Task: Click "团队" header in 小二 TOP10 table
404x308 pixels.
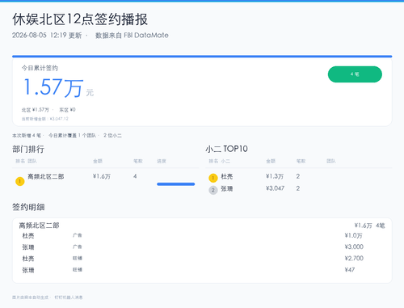Action: [x=331, y=161]
